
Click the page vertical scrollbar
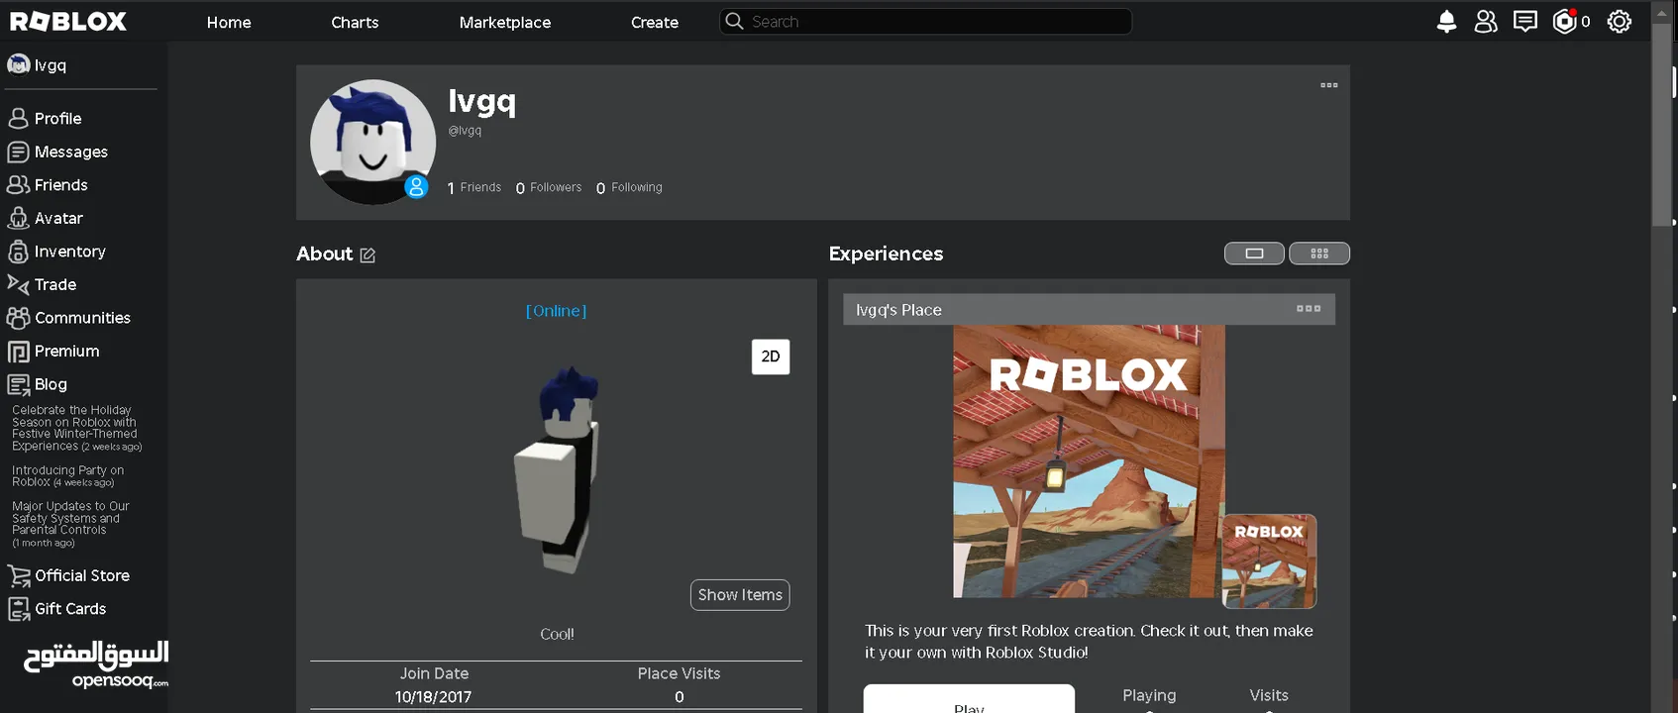(x=1662, y=124)
